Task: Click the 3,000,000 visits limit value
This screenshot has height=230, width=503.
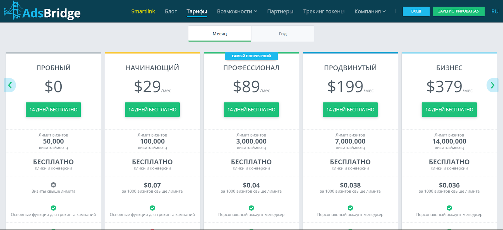Action: click(x=251, y=141)
